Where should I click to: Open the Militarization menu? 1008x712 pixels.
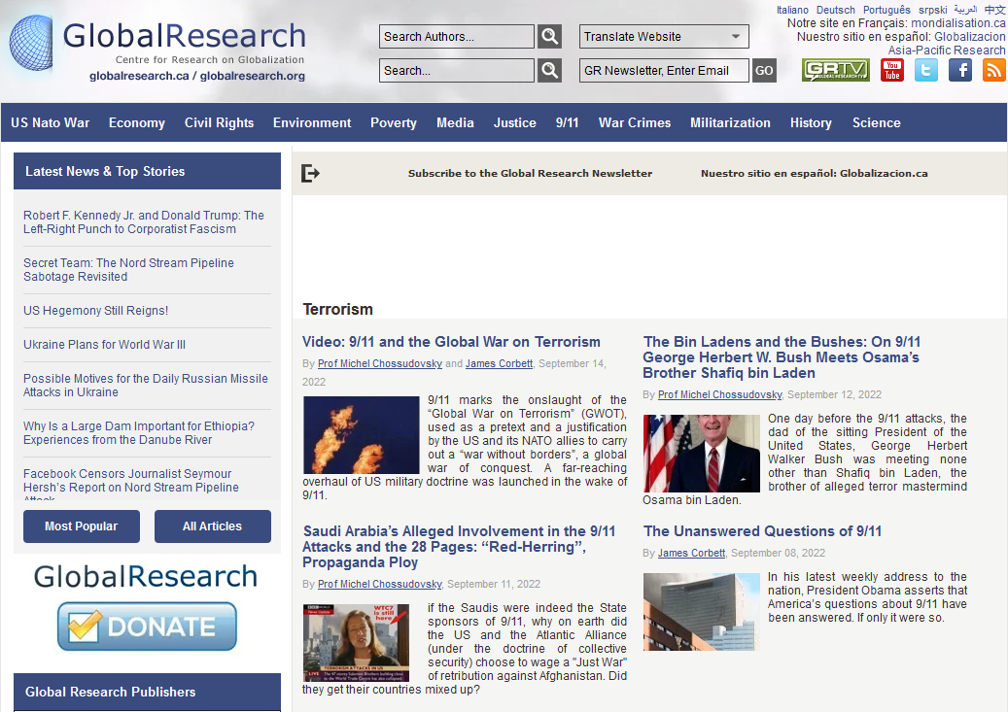[730, 122]
